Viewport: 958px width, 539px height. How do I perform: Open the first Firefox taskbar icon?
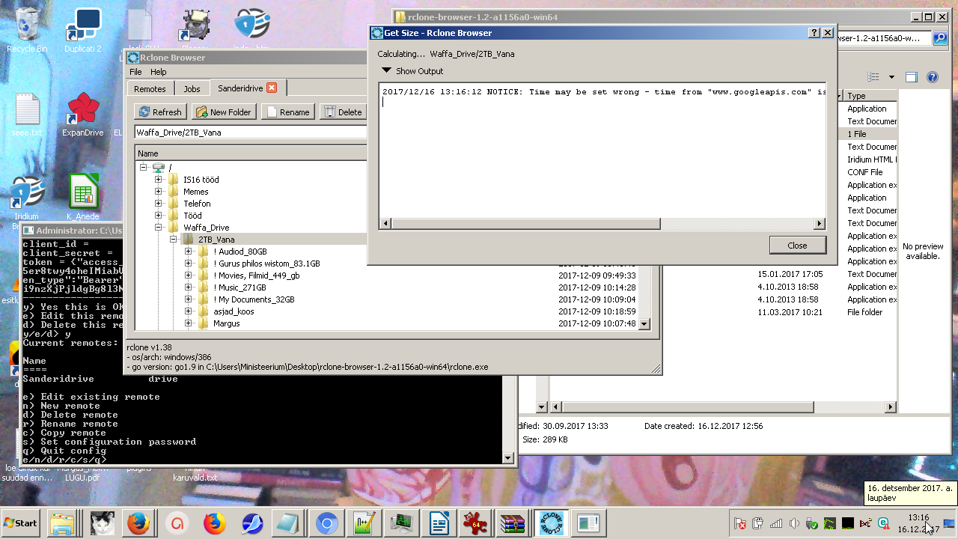(138, 523)
